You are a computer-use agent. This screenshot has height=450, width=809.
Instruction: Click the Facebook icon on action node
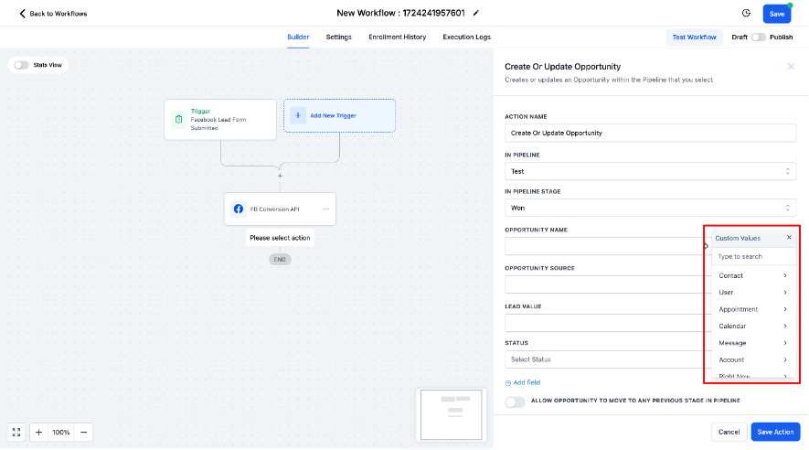[239, 209]
